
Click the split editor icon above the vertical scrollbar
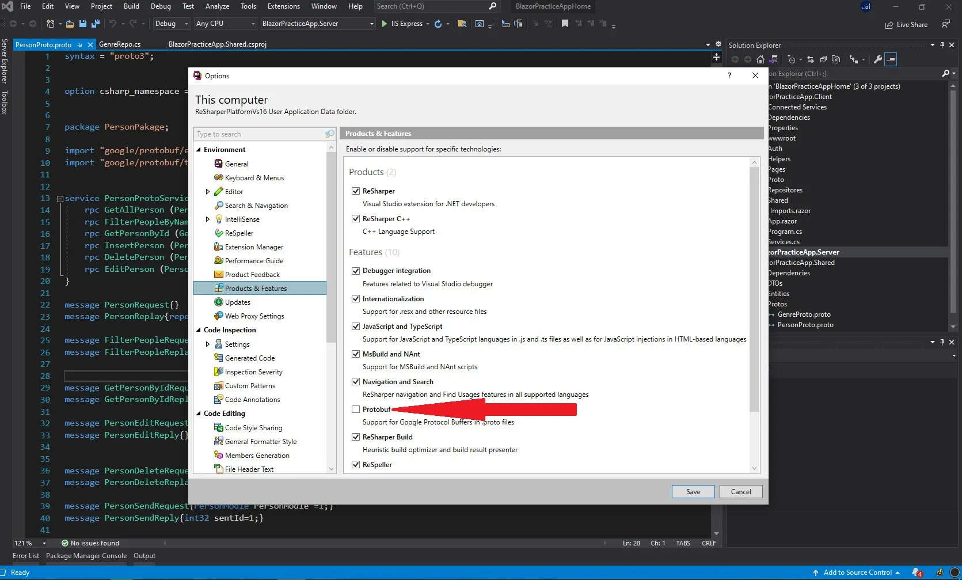[716, 57]
